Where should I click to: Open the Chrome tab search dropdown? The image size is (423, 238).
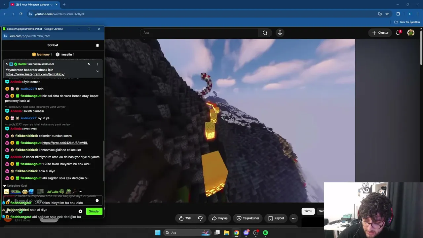click(4, 5)
